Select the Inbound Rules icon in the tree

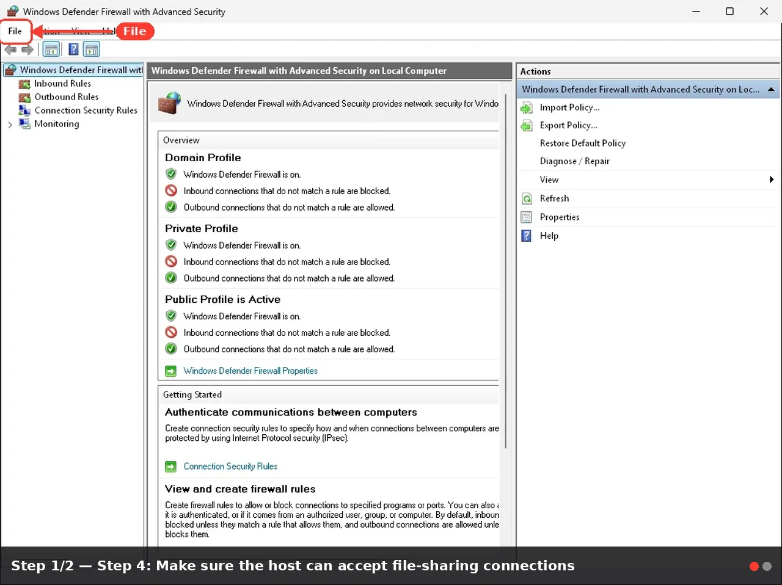click(x=24, y=84)
